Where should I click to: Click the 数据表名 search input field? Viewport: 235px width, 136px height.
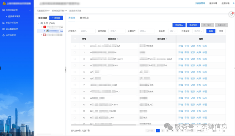pos(87,31)
